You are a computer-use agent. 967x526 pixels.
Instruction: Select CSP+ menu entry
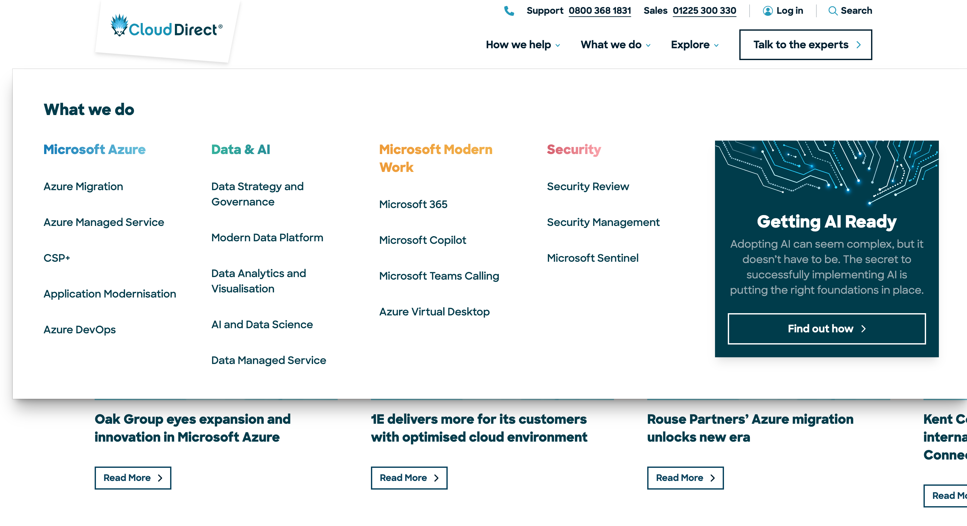click(x=57, y=258)
